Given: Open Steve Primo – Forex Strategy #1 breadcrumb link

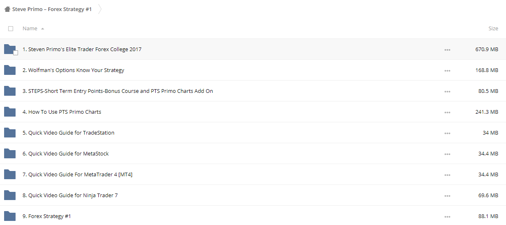Looking at the screenshot, I should (x=52, y=9).
